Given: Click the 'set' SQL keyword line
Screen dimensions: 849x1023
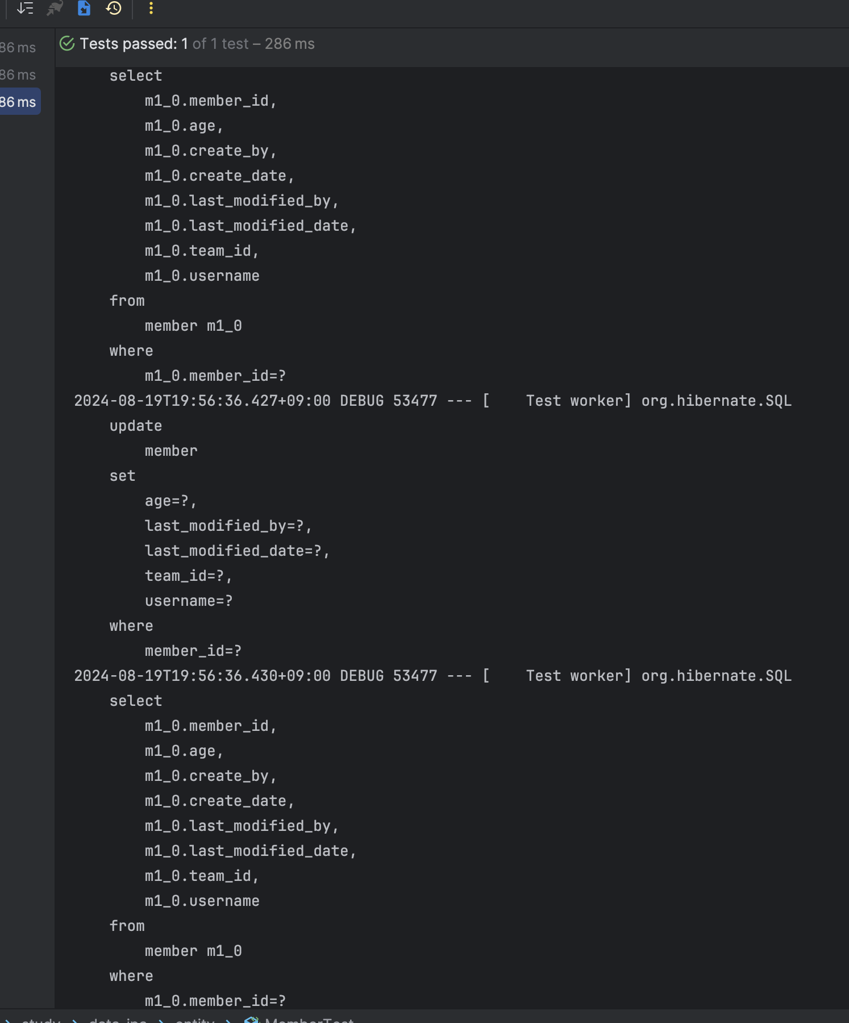Looking at the screenshot, I should pos(122,476).
